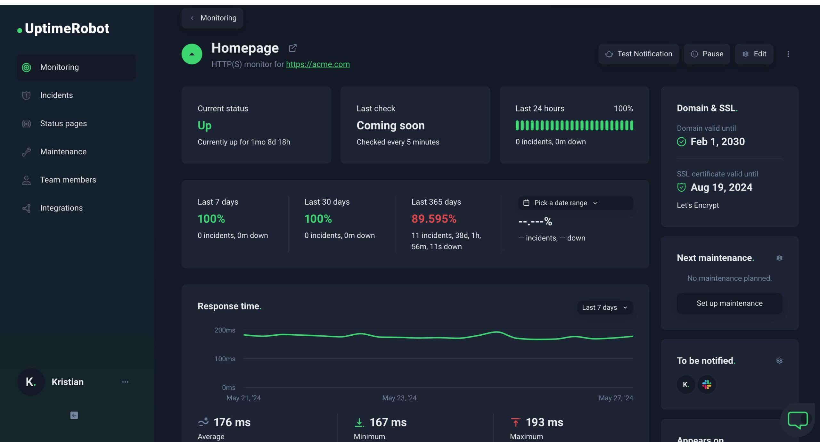Click the Edit button

tap(754, 54)
